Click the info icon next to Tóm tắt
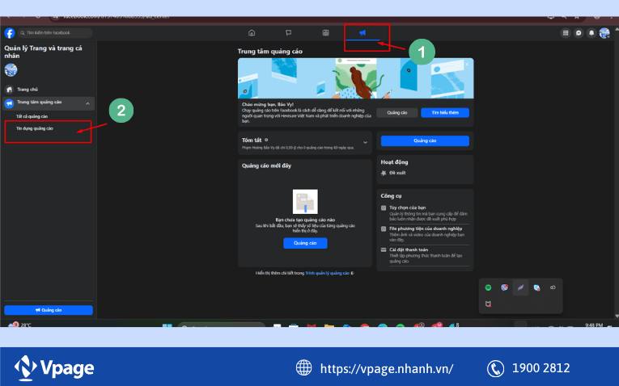 pyautogui.click(x=266, y=140)
